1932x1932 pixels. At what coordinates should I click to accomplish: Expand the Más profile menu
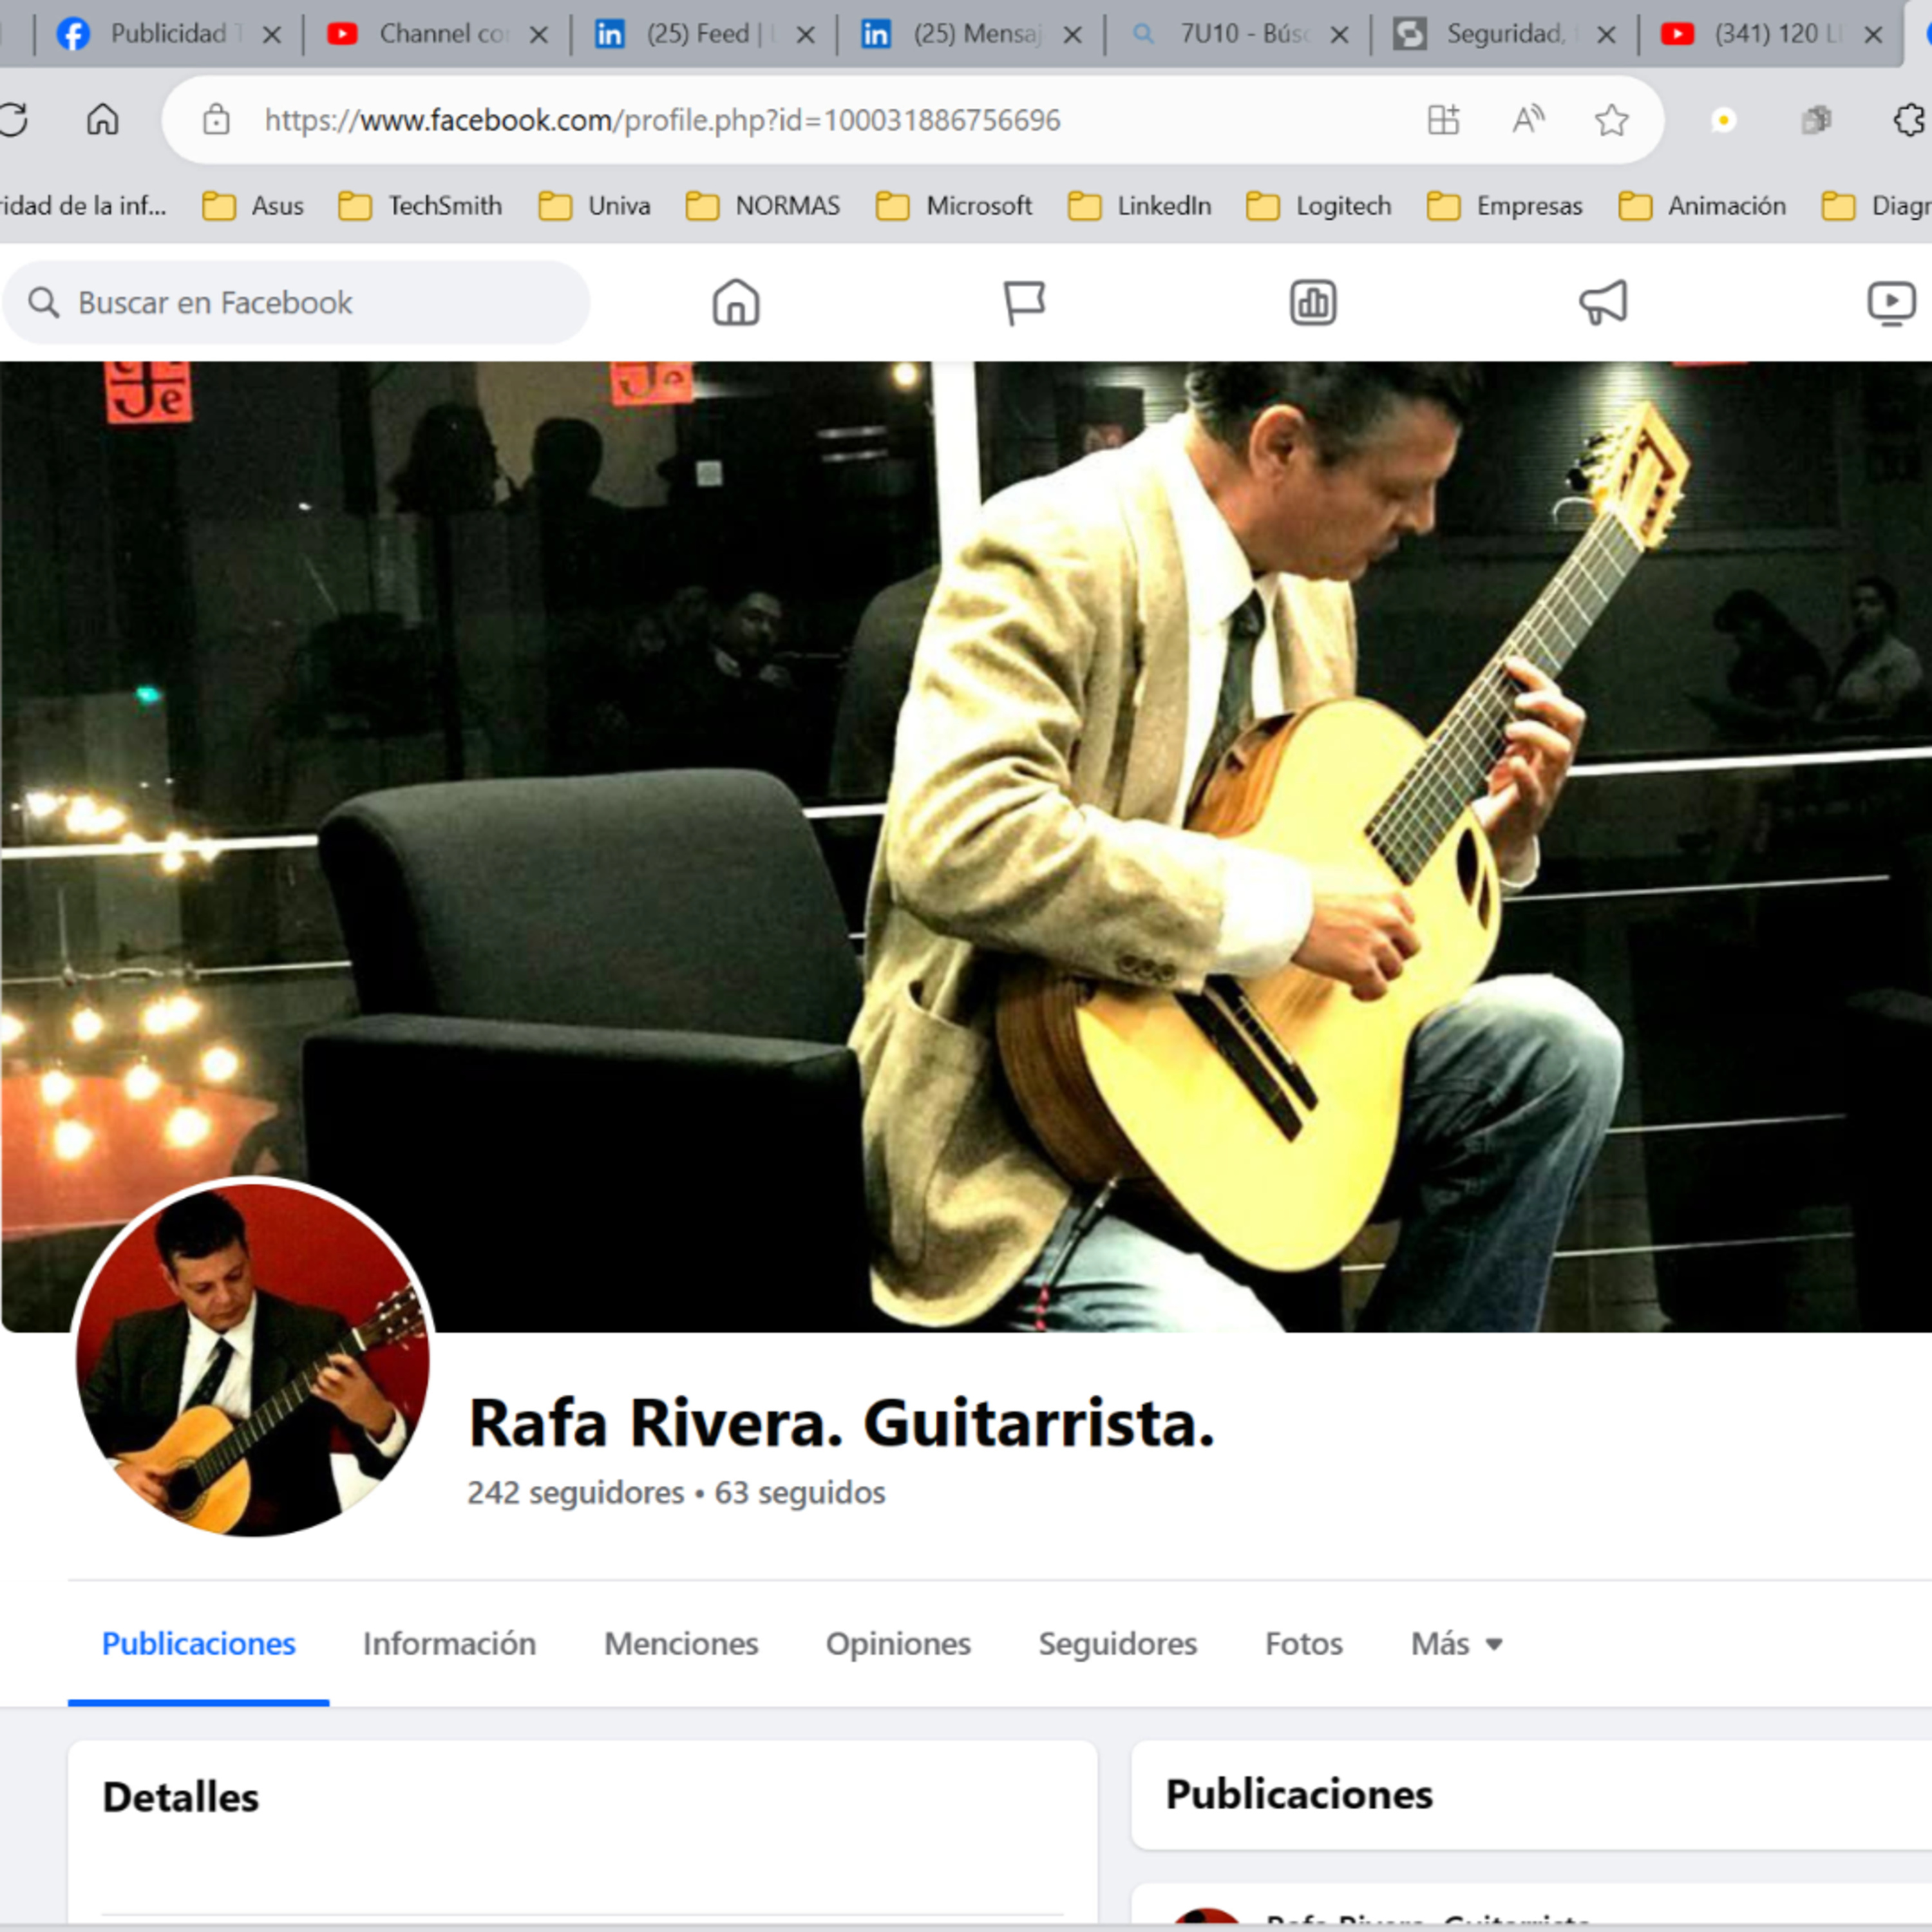click(x=1456, y=1644)
